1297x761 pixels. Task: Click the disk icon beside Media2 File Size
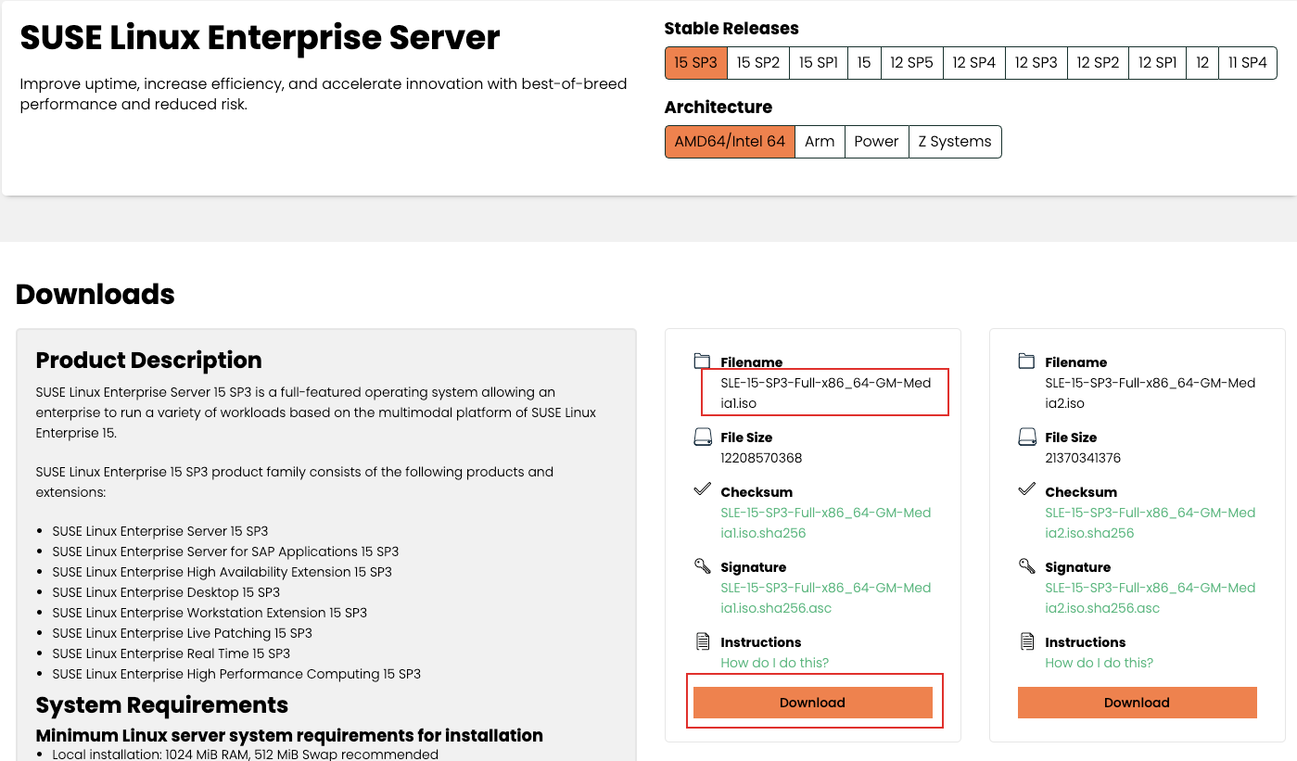1026,437
